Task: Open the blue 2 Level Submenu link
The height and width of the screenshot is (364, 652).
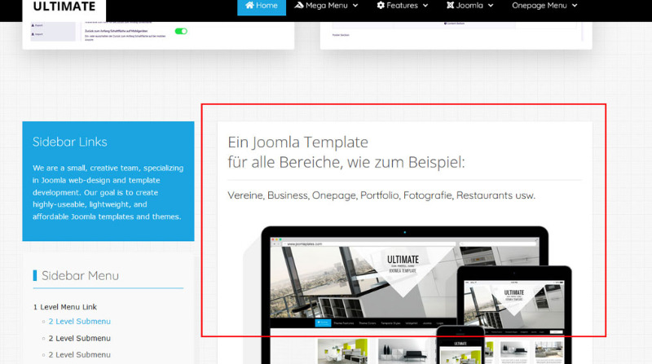Action: pos(79,321)
